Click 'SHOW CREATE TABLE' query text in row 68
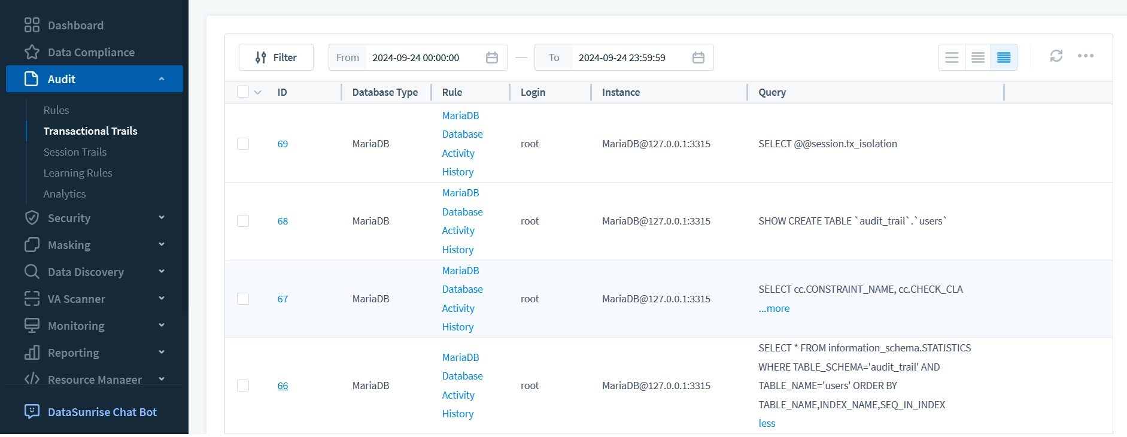Screen dimensions: 1127x437 [x=852, y=221]
